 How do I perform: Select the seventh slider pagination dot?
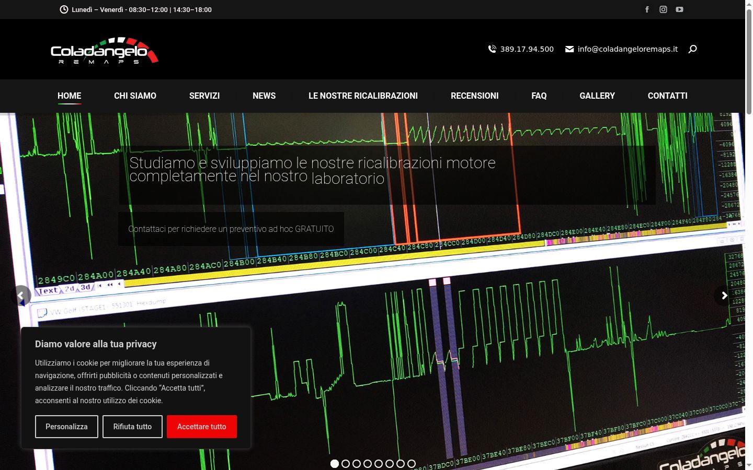[401, 464]
